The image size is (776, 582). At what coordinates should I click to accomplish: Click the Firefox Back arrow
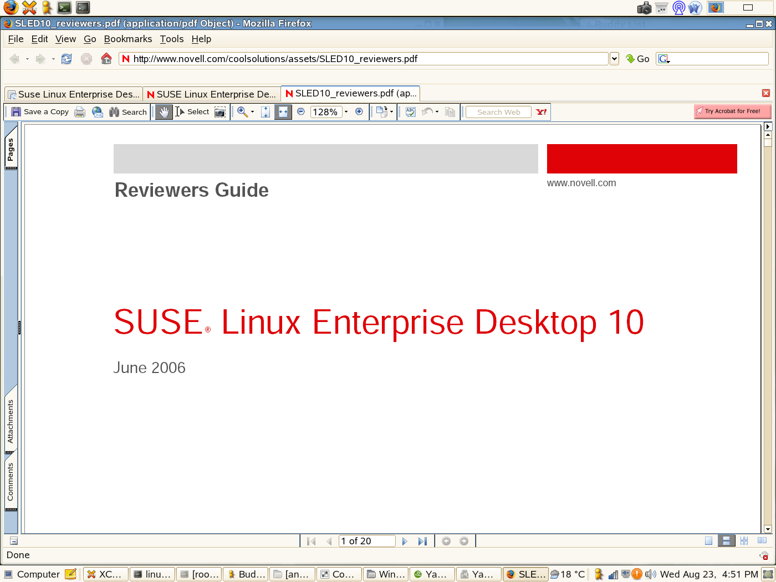click(x=14, y=59)
